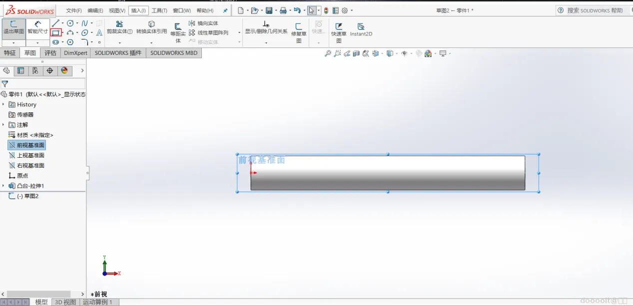Select the Trim Entities (剪裁实体) tool
633x306 pixels.
point(119,27)
